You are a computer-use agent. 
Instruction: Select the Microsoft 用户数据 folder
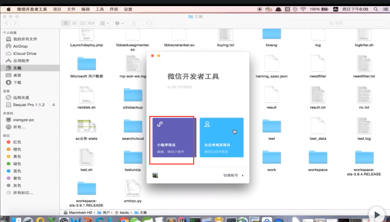[x=87, y=64]
